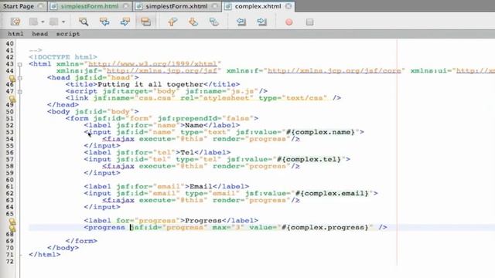Viewport: 495px width, 278px height.
Task: Open the Forward history dropdown arrow
Action: click(x=63, y=22)
